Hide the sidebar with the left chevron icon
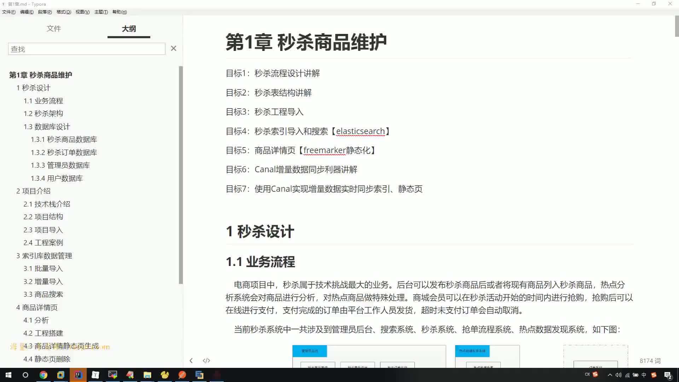Screen dimensions: 679x382 (191, 360)
